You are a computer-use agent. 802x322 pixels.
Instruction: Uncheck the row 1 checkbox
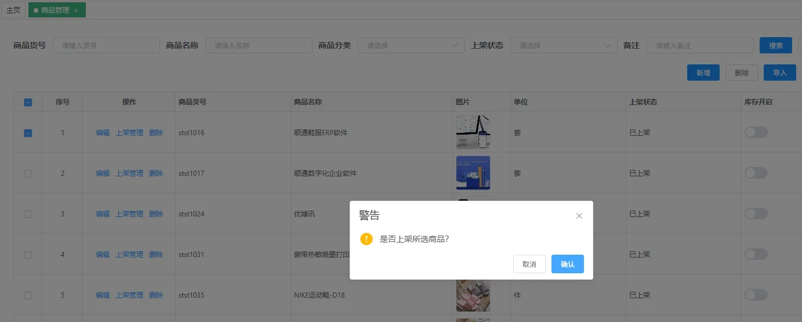[28, 133]
